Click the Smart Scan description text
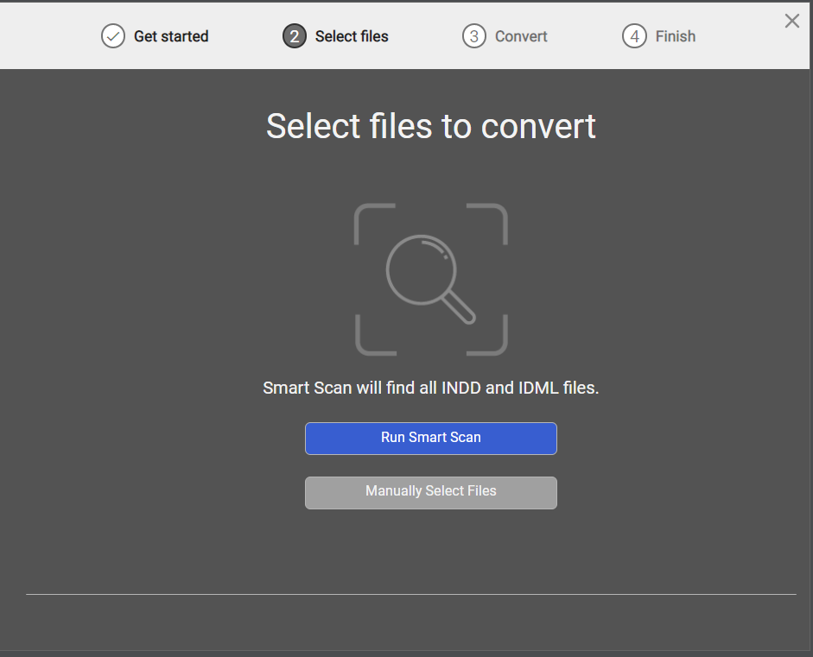Viewport: 813px width, 657px height. pyautogui.click(x=431, y=388)
